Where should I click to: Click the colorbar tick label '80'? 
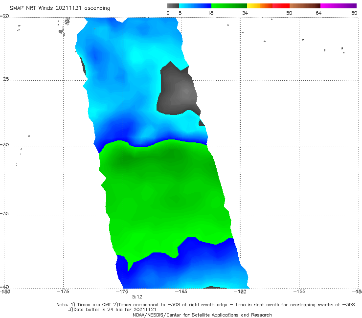(354, 13)
